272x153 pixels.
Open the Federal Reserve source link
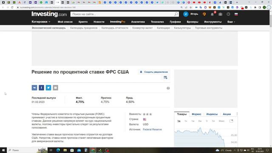[152, 129]
